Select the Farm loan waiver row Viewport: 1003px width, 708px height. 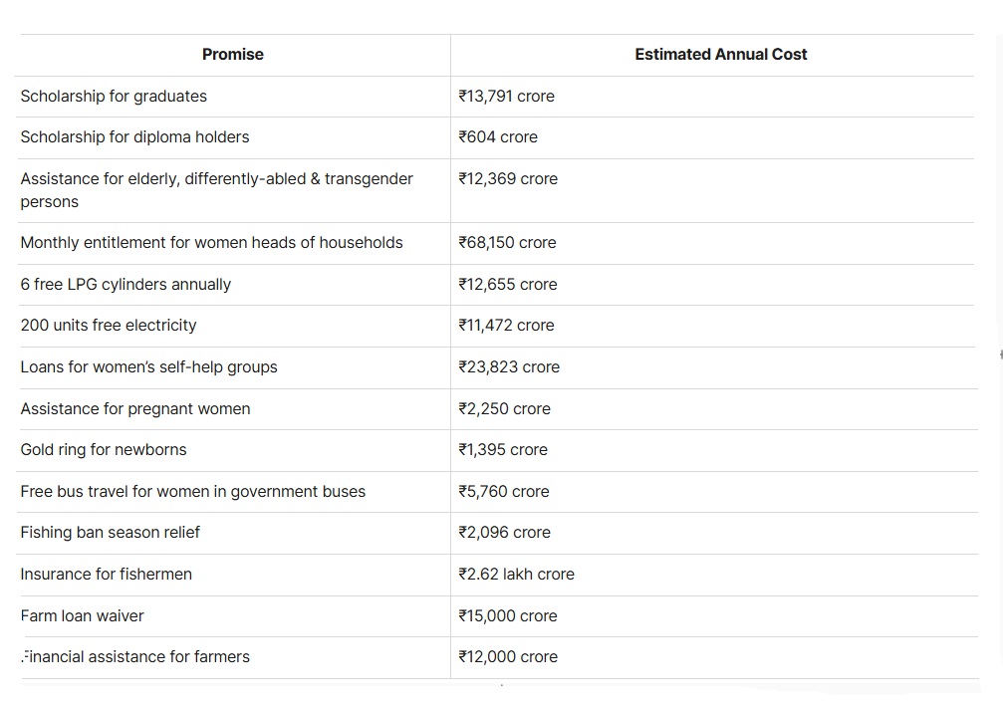(82, 616)
